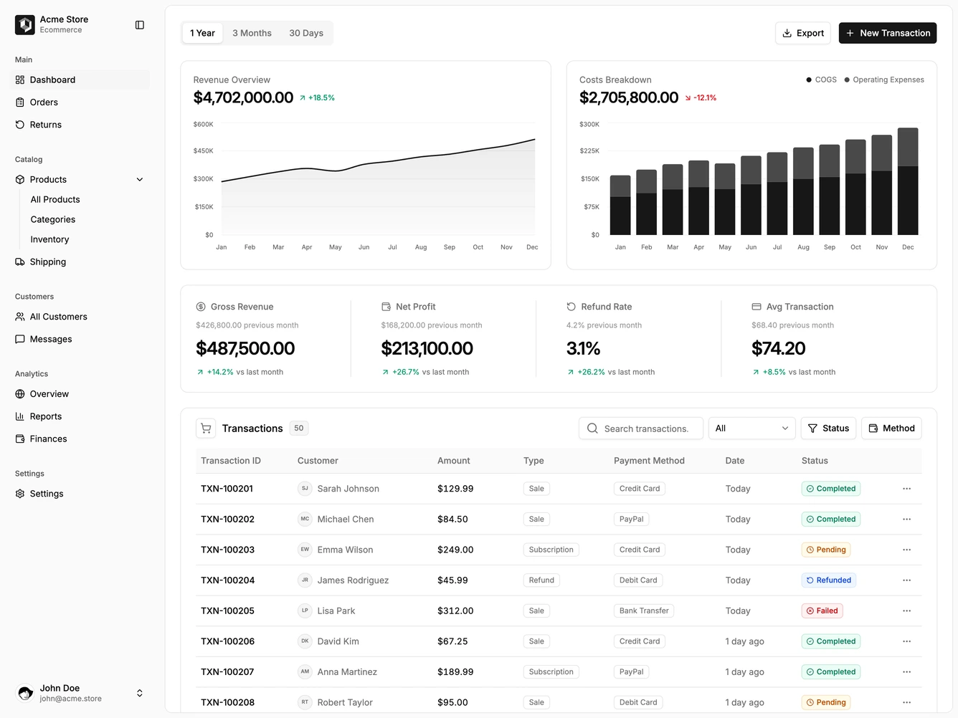
Task: Open row actions for TXN-100206
Action: click(x=907, y=641)
